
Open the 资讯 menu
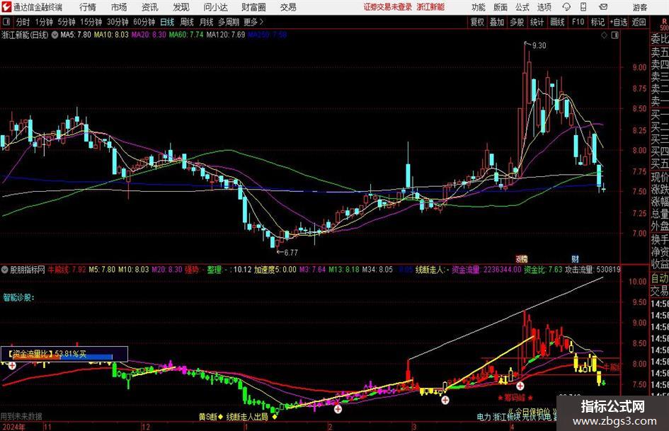coord(149,7)
